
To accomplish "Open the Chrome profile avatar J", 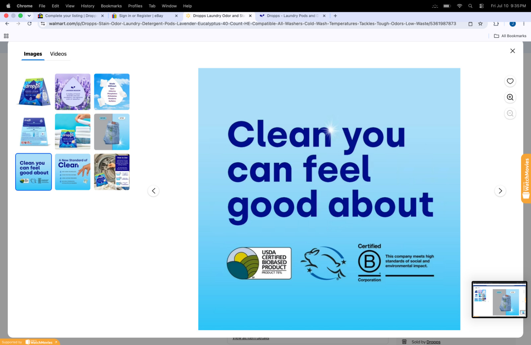I will [512, 24].
